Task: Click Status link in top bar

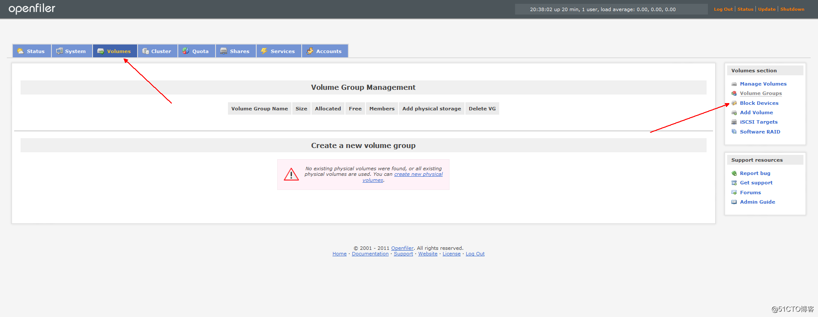Action: point(745,9)
